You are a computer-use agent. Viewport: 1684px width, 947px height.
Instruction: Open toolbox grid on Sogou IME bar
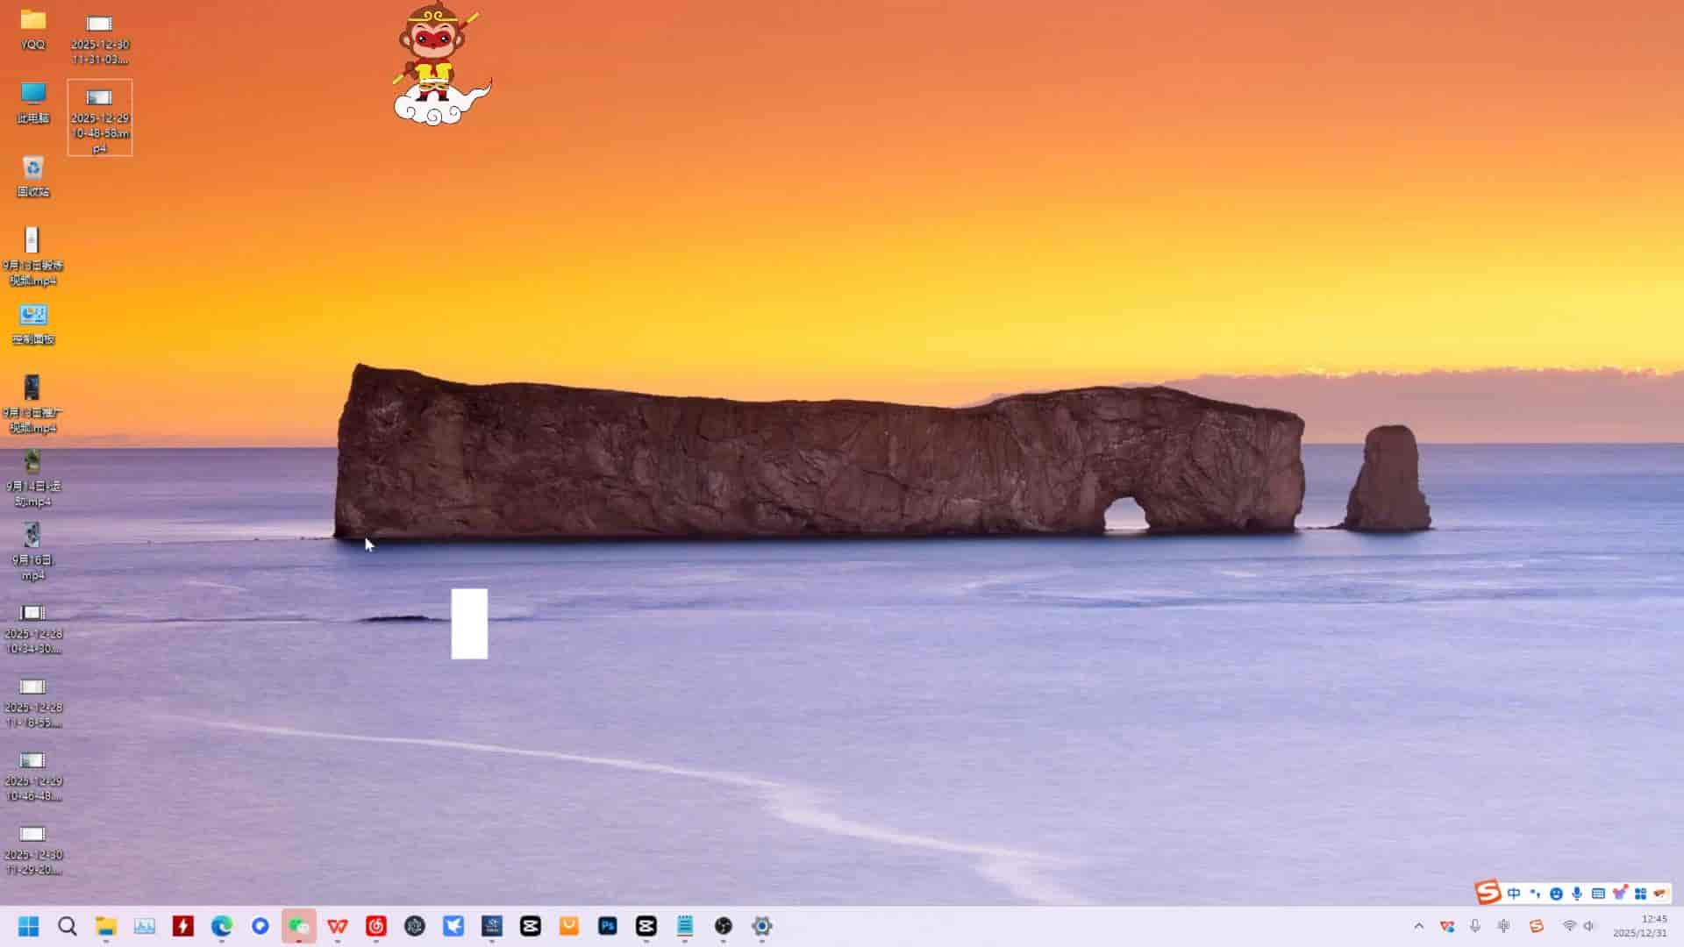click(x=1640, y=894)
